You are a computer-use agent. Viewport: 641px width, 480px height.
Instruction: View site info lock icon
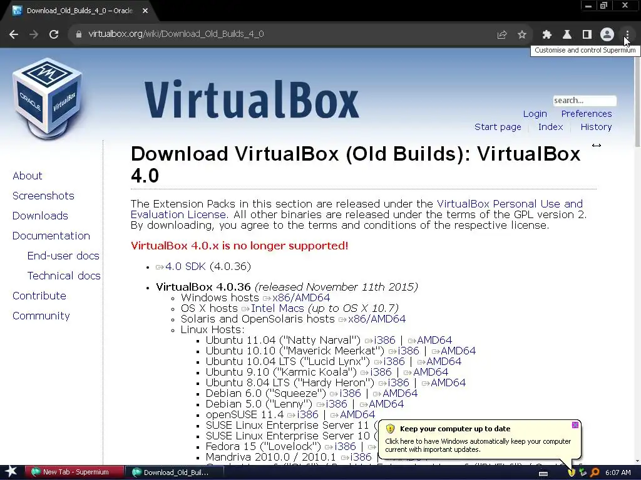pyautogui.click(x=78, y=34)
